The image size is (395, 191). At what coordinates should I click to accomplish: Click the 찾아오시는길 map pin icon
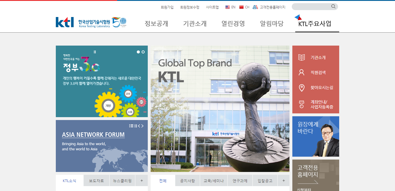pos(302,88)
